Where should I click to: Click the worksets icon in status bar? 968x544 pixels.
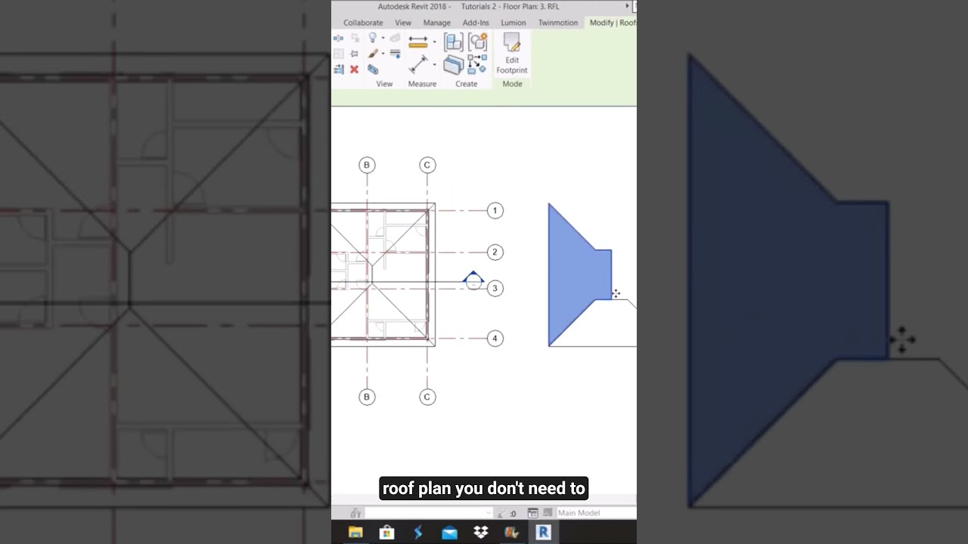(355, 513)
